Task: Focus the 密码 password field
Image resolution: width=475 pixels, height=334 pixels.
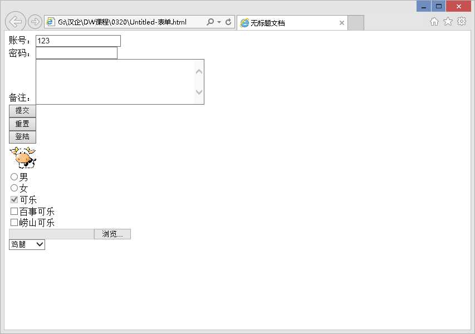Action: 76,53
